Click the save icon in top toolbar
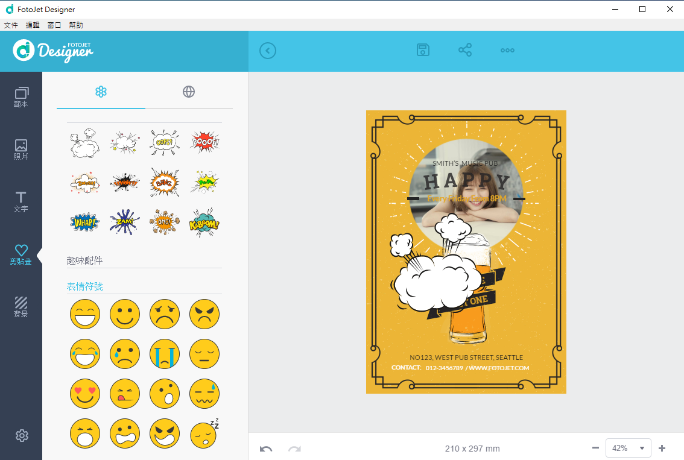The image size is (684, 460). coord(423,50)
